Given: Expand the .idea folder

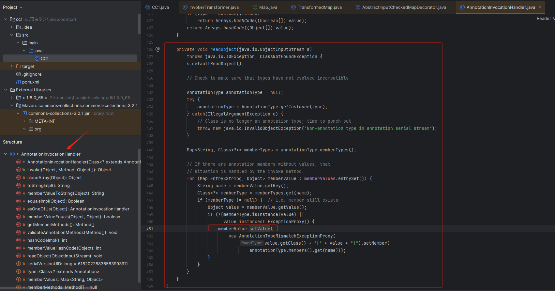Looking at the screenshot, I should coord(12,27).
